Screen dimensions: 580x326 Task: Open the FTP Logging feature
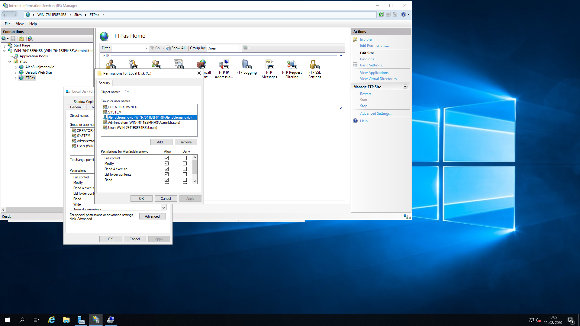(x=246, y=67)
